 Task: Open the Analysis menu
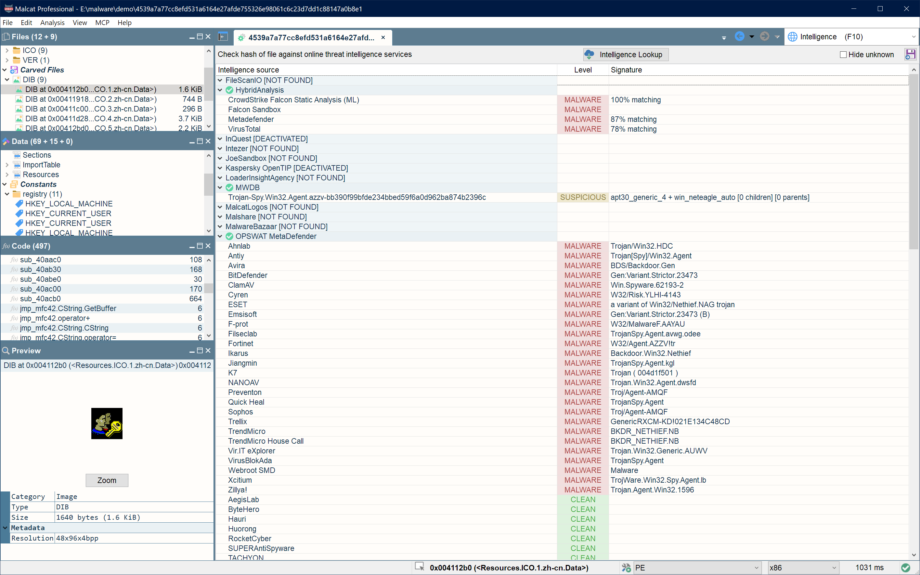52,22
